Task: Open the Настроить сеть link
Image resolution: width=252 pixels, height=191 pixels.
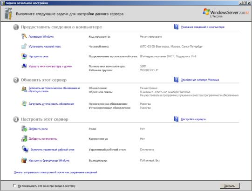Action: coord(38,56)
